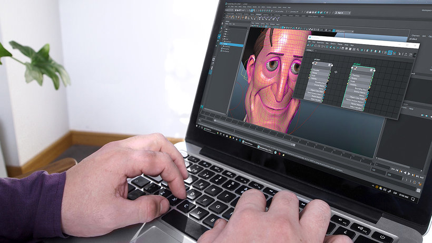Viewport: 432px width, 243px height.
Task: Click animation end time field 200
Action: coord(394,175)
